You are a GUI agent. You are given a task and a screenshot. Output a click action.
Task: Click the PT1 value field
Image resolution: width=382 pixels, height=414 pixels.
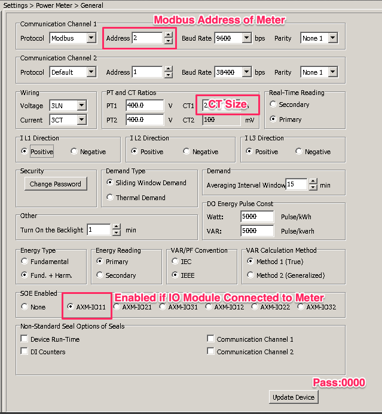pos(145,105)
